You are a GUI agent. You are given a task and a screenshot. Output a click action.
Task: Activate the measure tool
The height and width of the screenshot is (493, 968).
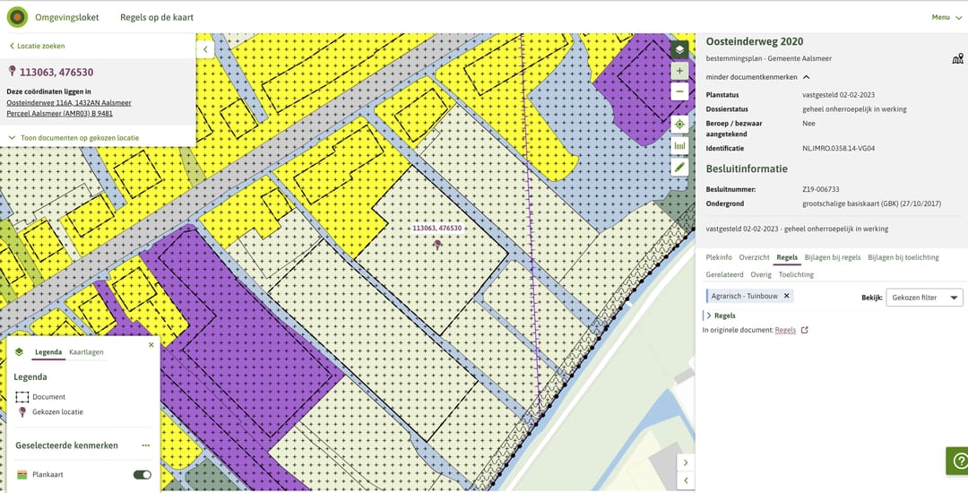(679, 145)
